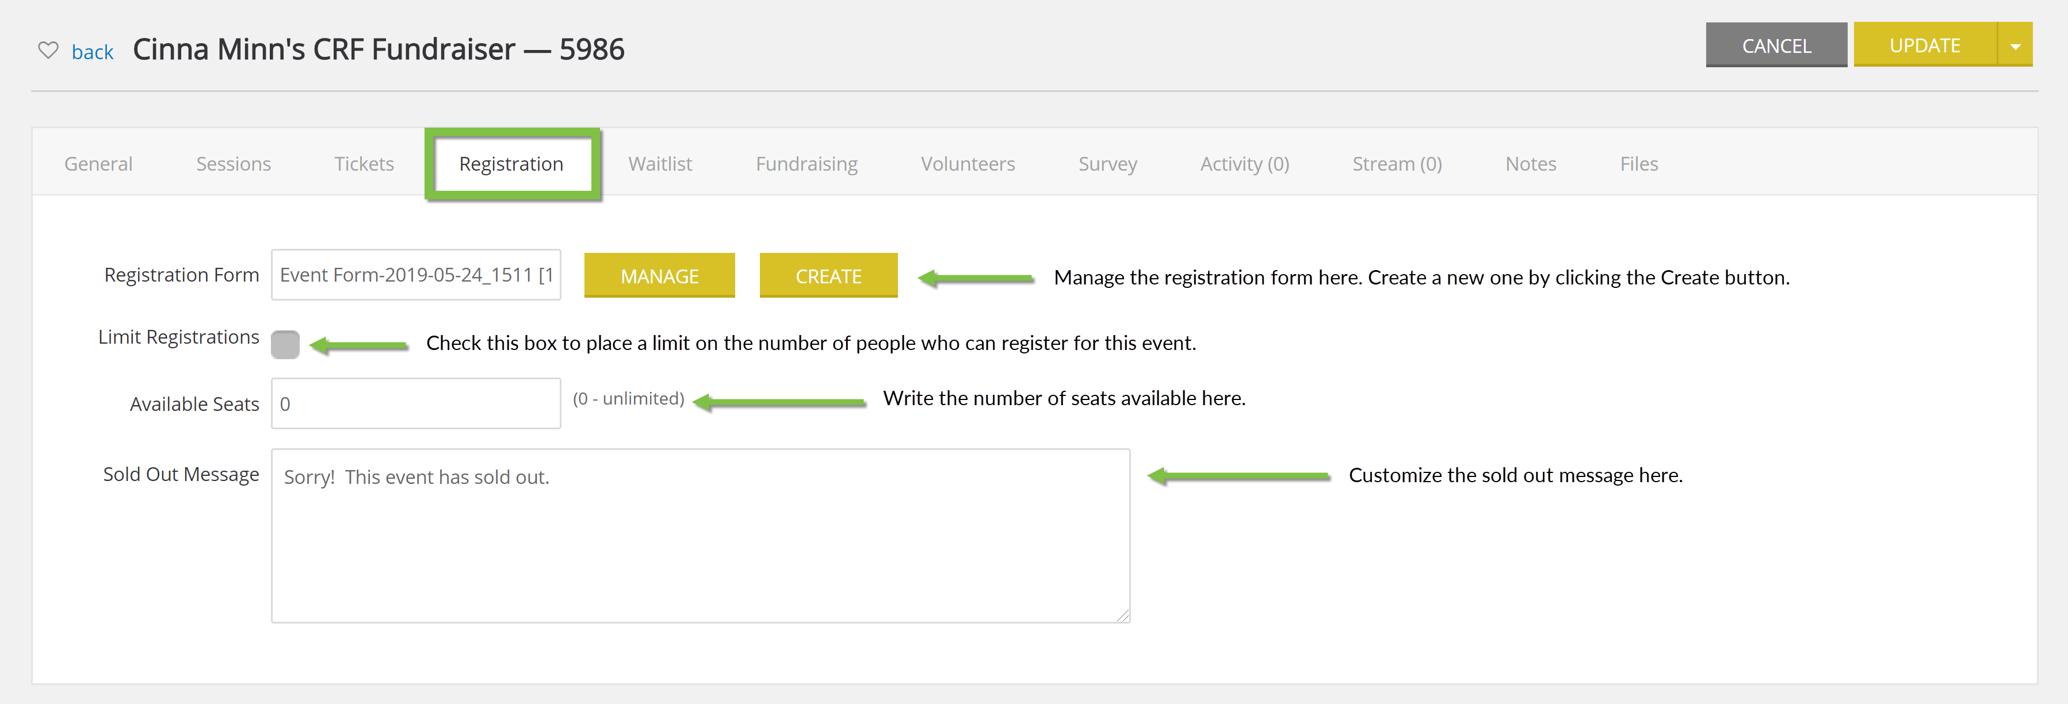Image resolution: width=2068 pixels, height=704 pixels.
Task: Click the "Limit Registrations" label
Action: click(178, 337)
